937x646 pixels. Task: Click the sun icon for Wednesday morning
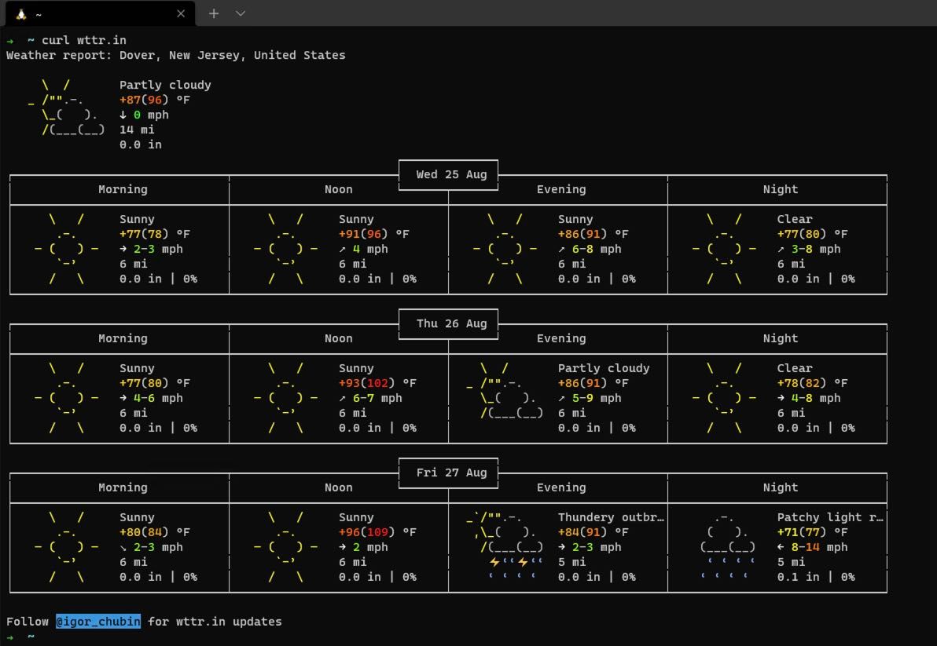[66, 249]
